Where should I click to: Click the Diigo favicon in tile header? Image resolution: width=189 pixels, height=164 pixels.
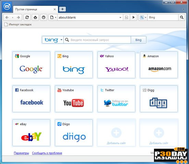pos(59,124)
